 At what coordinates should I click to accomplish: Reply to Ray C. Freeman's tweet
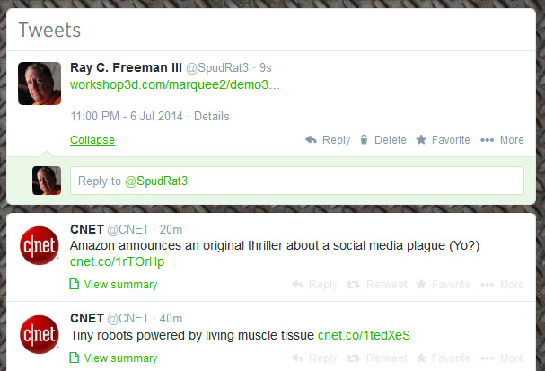coord(328,140)
